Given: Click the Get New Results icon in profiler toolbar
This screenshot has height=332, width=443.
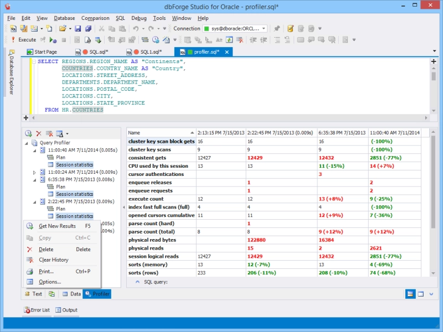Looking at the screenshot, I should 28,133.
